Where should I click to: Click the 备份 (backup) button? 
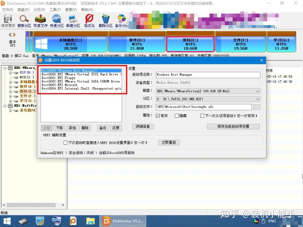103,128
